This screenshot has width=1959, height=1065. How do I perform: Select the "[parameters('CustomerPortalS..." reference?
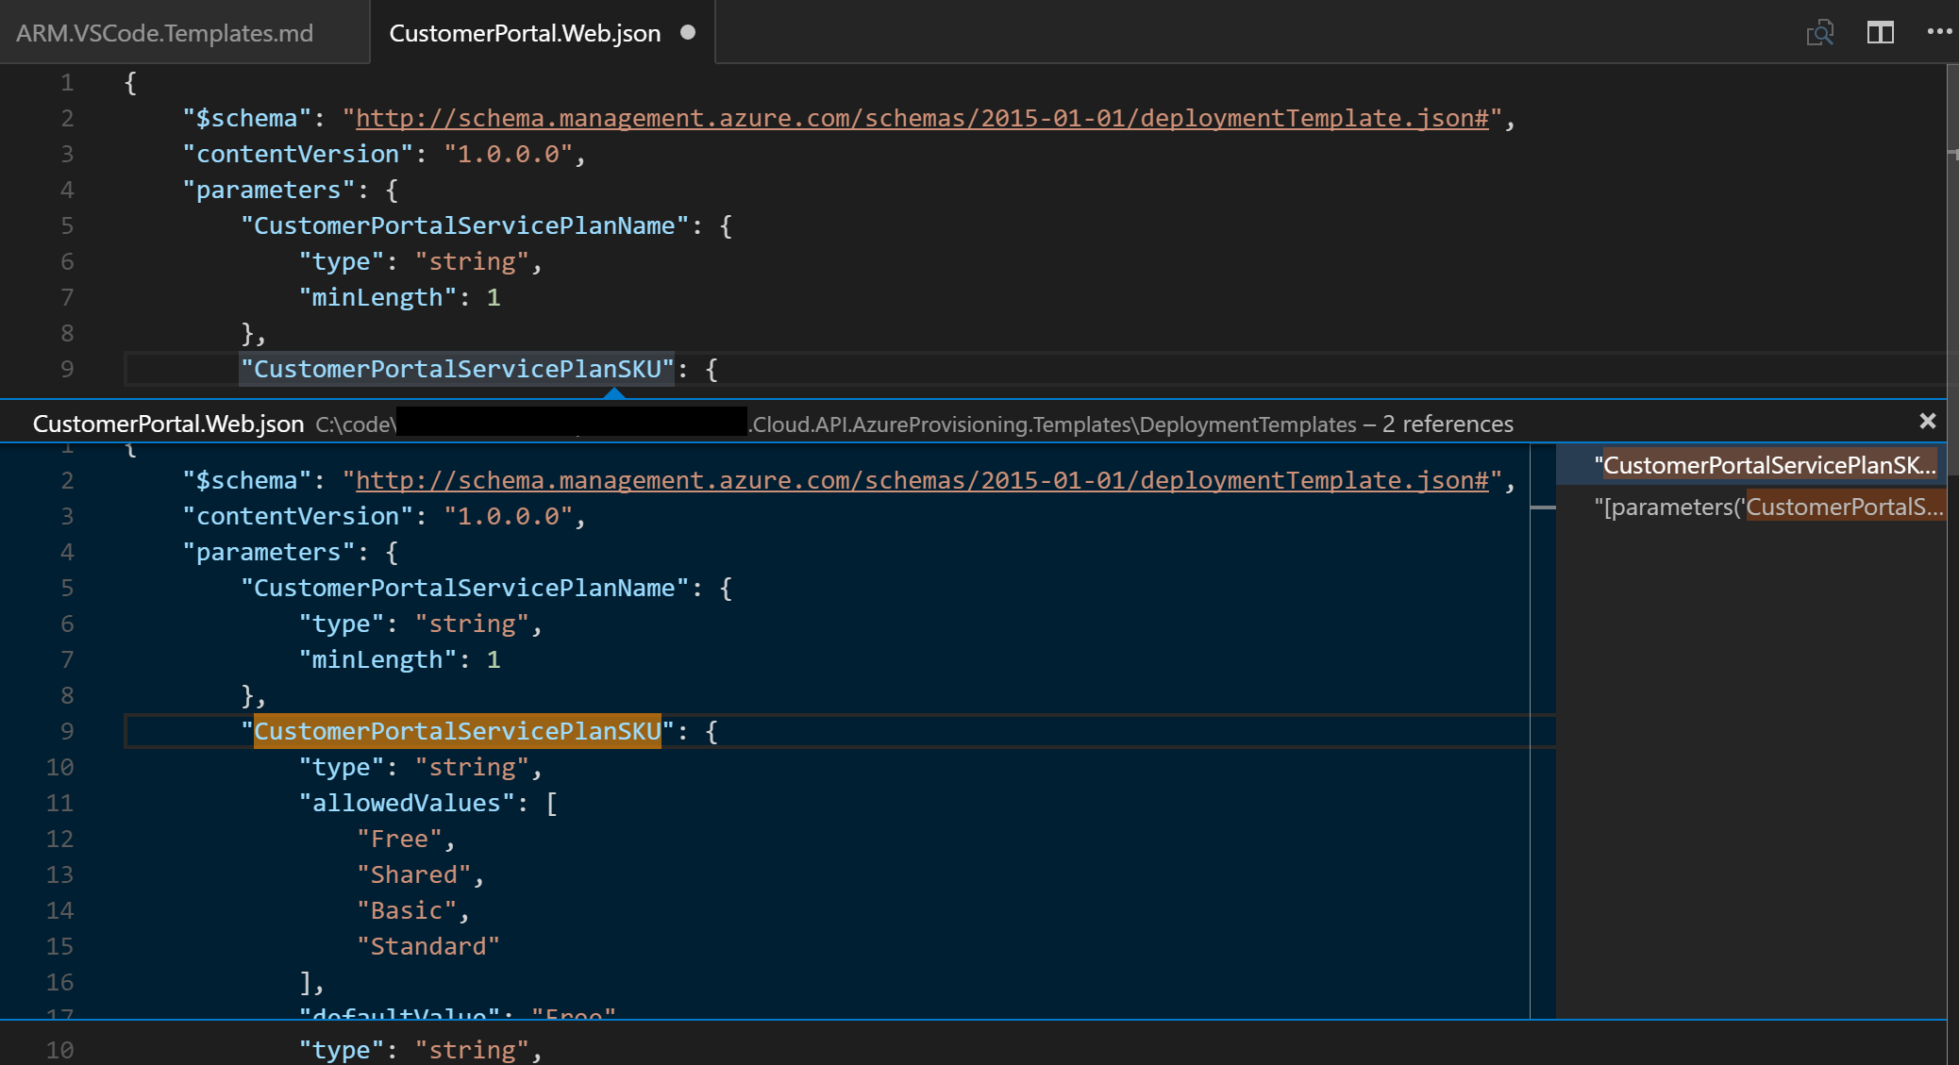(x=1752, y=507)
